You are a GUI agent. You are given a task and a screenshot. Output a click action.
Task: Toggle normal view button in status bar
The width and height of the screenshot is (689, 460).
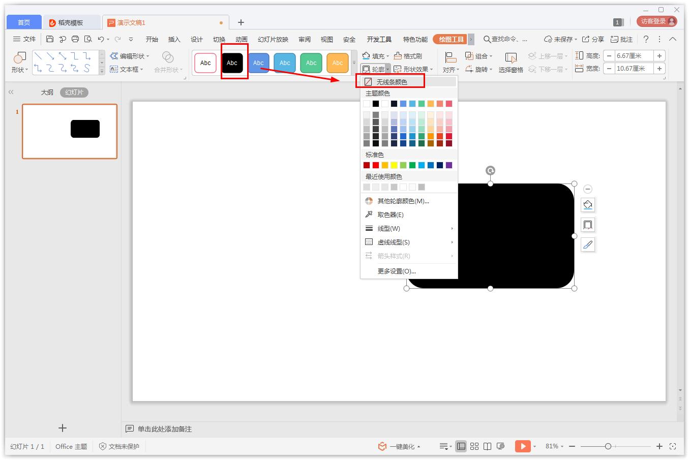click(461, 446)
